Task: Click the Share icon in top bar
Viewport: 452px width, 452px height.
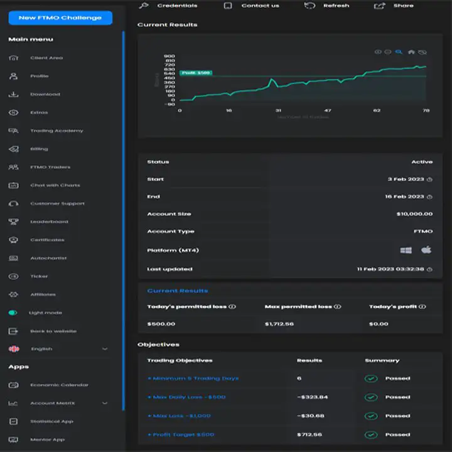Action: tap(379, 6)
